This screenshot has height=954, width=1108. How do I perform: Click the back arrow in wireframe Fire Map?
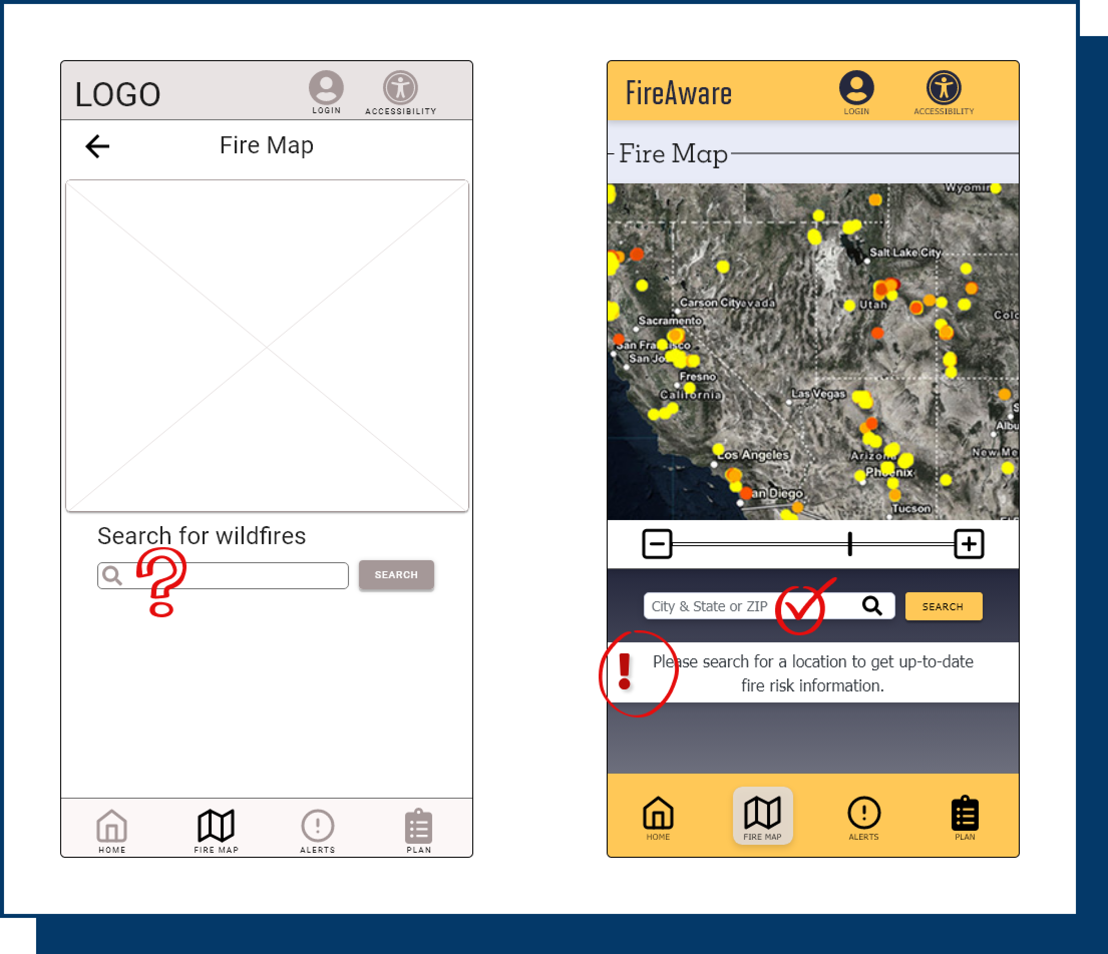click(x=97, y=146)
